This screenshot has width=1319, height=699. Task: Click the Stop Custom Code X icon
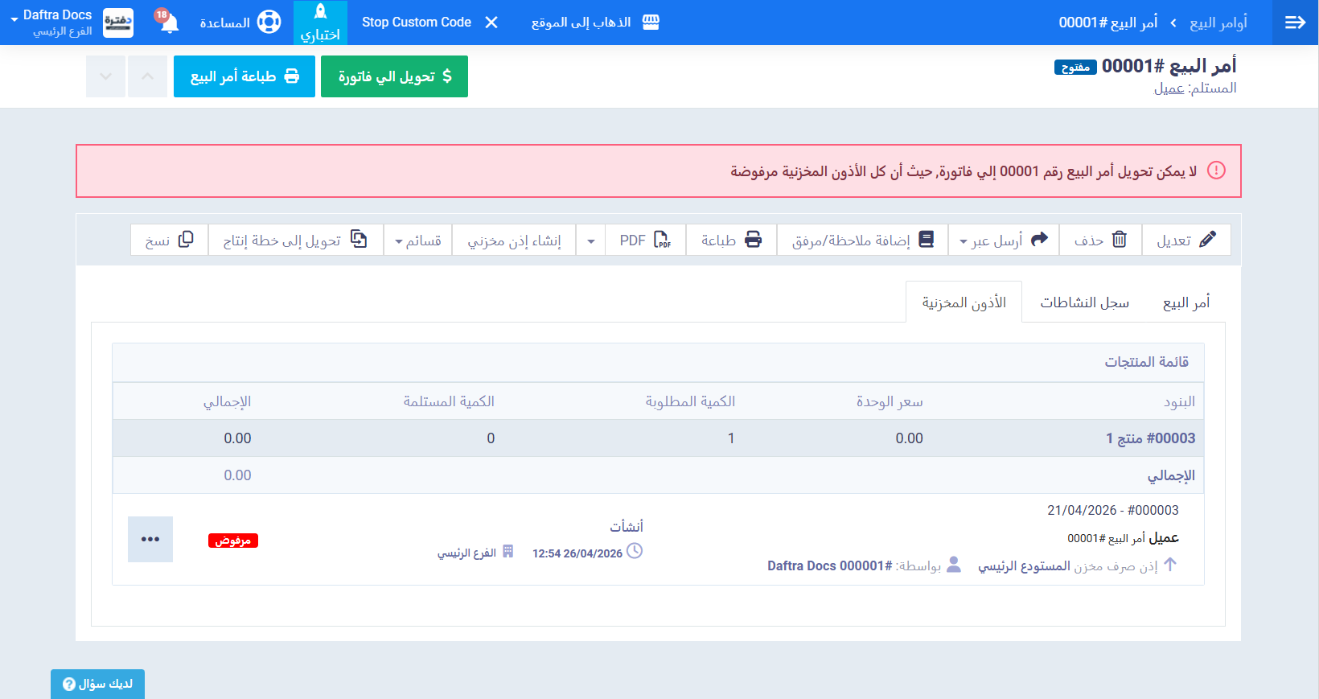491,23
